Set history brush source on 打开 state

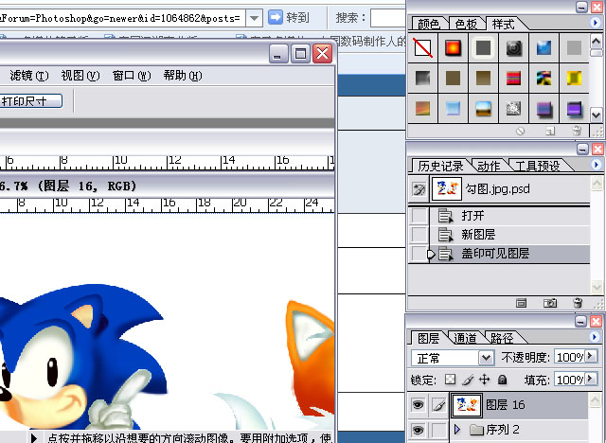tap(419, 216)
